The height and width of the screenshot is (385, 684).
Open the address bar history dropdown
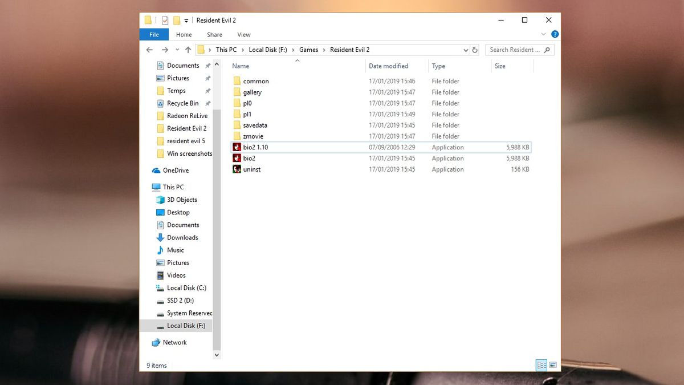tap(466, 50)
